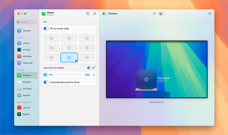Focus the sidebar Search field
The height and width of the screenshot is (135, 228).
(x=27, y=22)
